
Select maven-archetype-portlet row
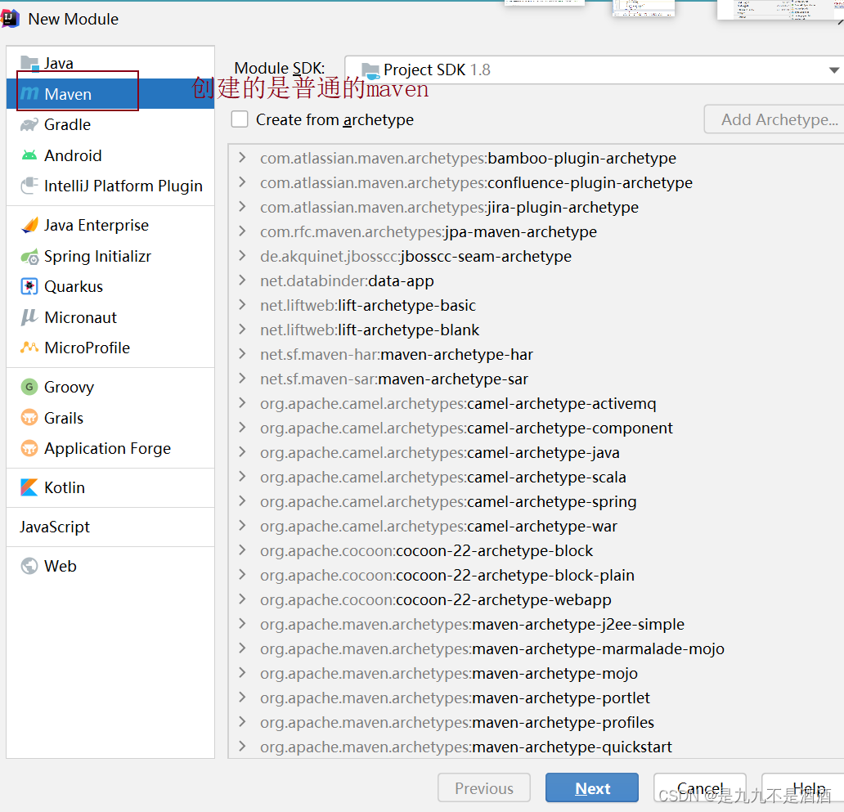(536, 698)
